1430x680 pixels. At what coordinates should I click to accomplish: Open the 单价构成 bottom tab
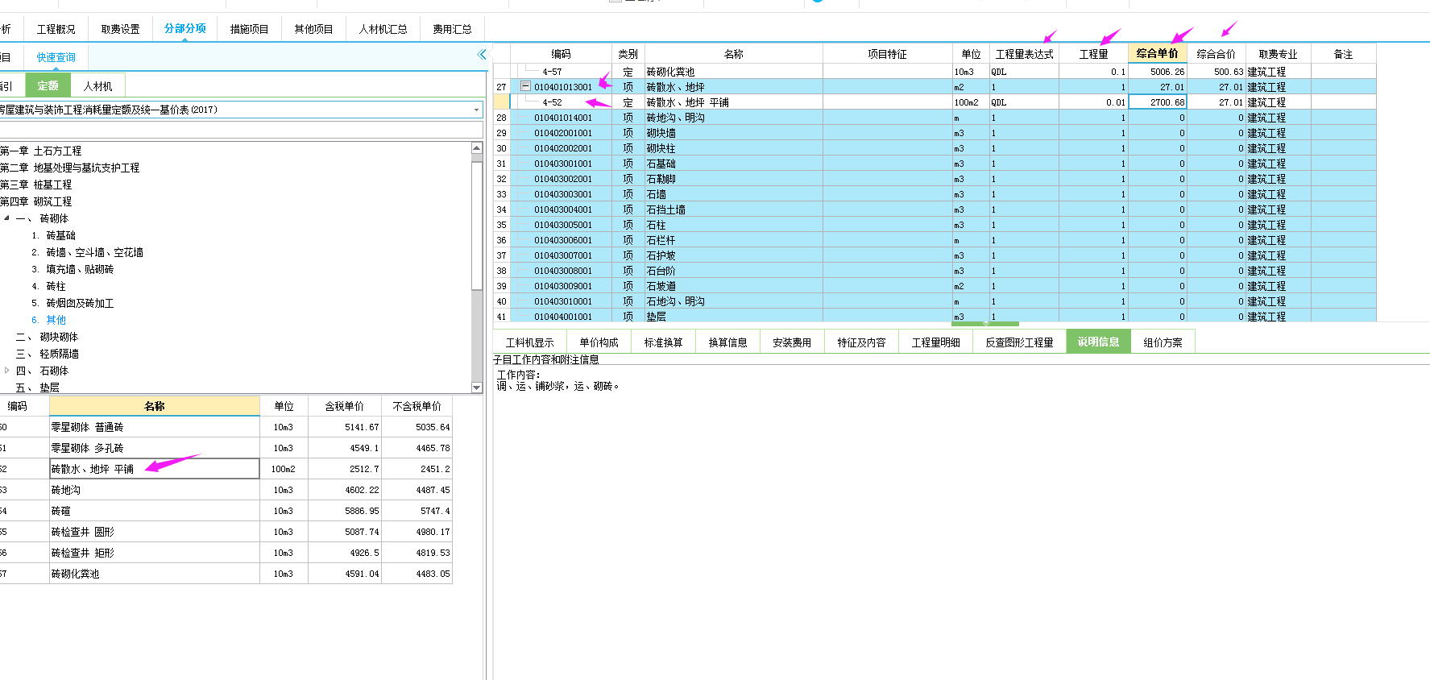(599, 342)
